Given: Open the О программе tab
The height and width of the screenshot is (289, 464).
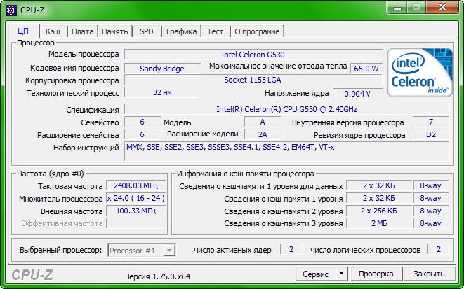Looking at the screenshot, I should (x=257, y=31).
